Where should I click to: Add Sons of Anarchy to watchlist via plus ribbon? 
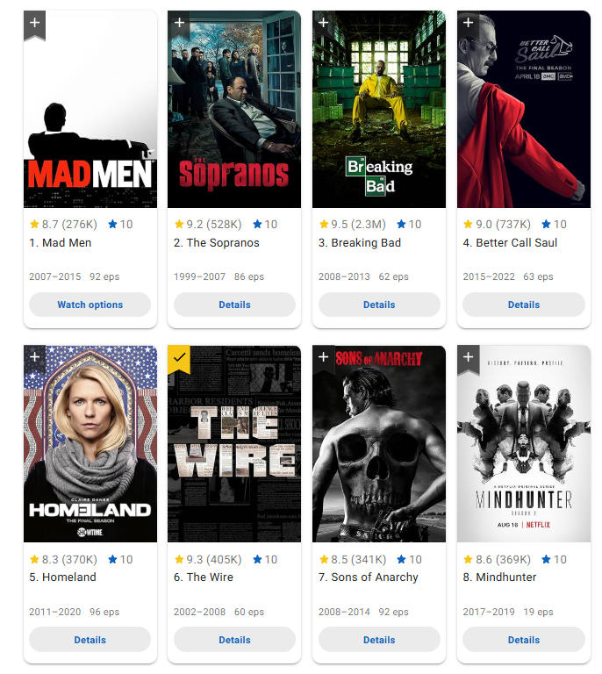click(324, 359)
